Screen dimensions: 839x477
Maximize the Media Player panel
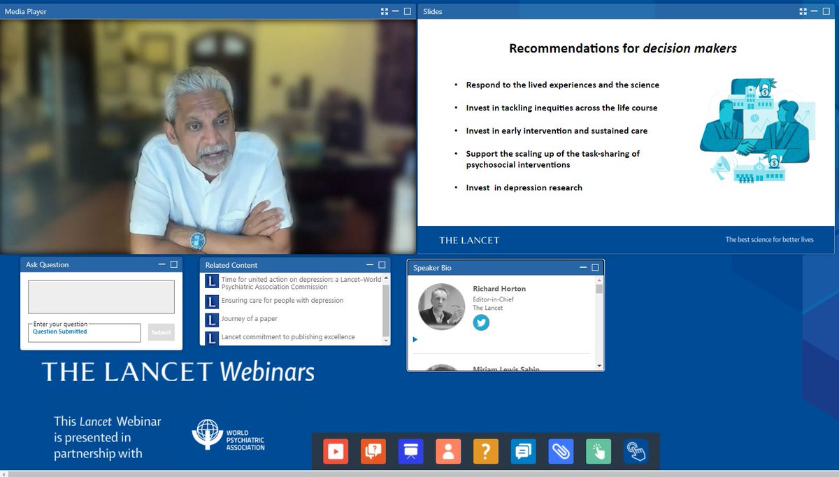point(406,11)
